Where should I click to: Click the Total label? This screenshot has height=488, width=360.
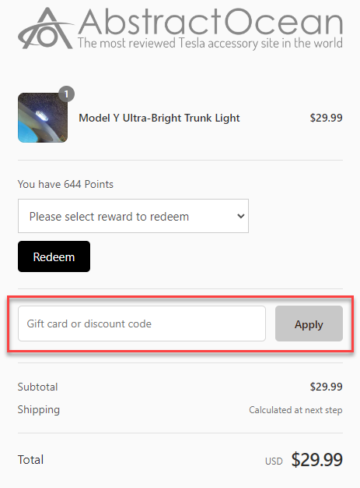[x=30, y=460]
